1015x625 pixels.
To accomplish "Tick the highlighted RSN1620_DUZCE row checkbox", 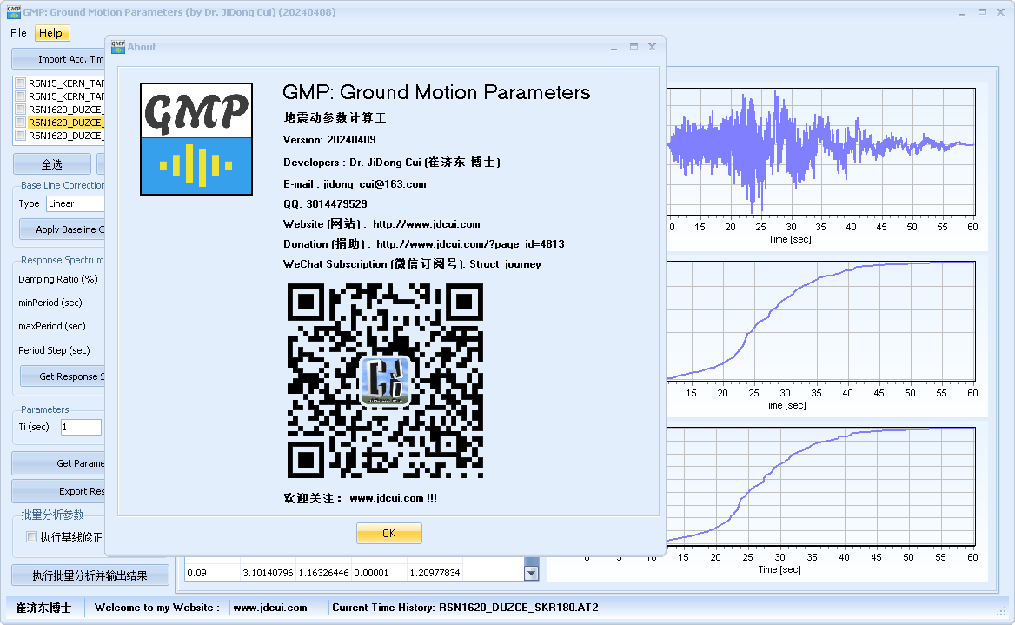I will [x=21, y=123].
